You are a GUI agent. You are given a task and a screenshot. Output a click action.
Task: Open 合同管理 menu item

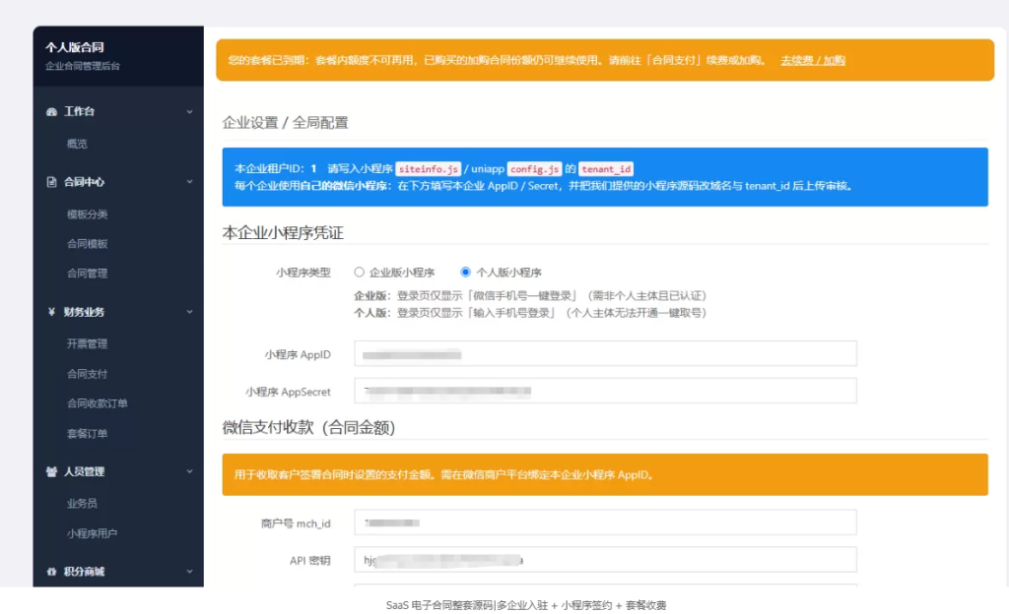[x=88, y=274]
